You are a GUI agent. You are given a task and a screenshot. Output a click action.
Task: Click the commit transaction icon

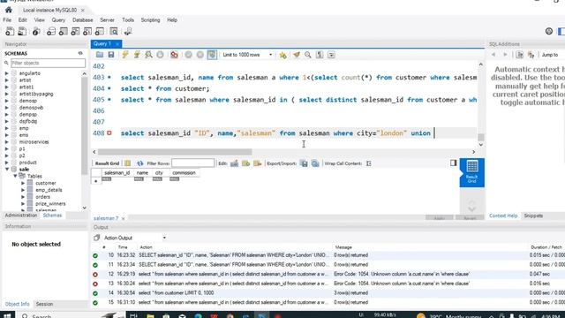(188, 55)
